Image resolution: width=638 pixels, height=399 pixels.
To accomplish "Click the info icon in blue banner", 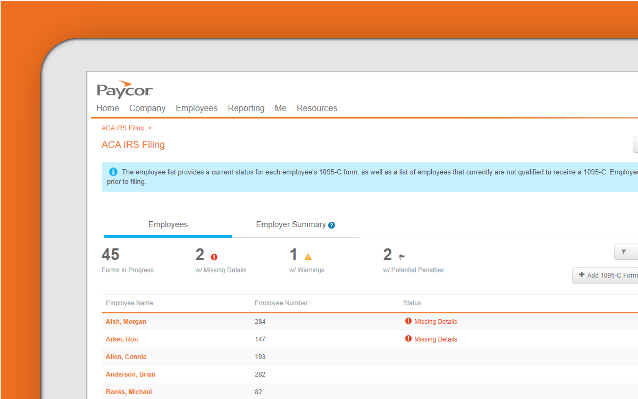I will (x=113, y=172).
